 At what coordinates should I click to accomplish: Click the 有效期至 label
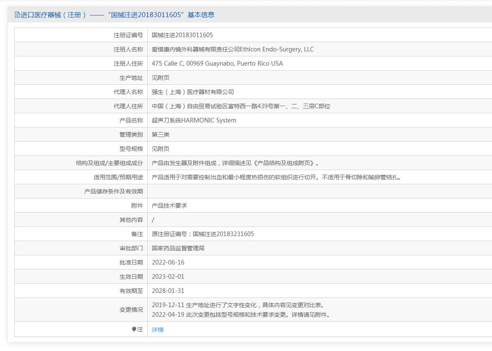(131, 291)
